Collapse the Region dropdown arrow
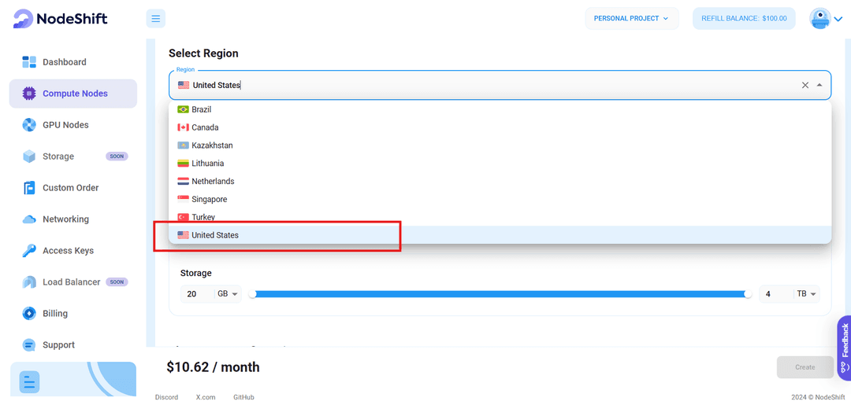 [819, 85]
